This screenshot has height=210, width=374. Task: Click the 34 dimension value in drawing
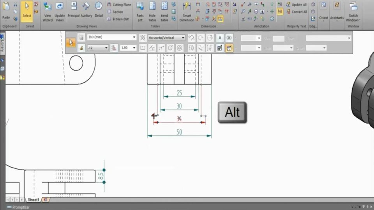179,119
